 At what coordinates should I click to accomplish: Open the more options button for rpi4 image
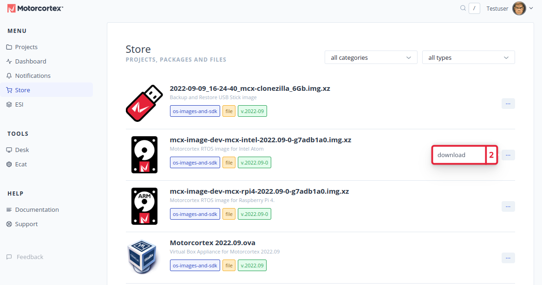point(508,206)
